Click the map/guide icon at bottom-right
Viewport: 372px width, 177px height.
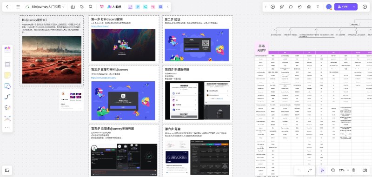coord(365,170)
